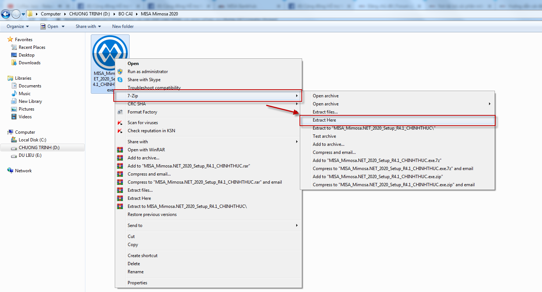542x292 pixels.
Task: Click WinRAR icon beside Compress and email...
Action: 120,174
